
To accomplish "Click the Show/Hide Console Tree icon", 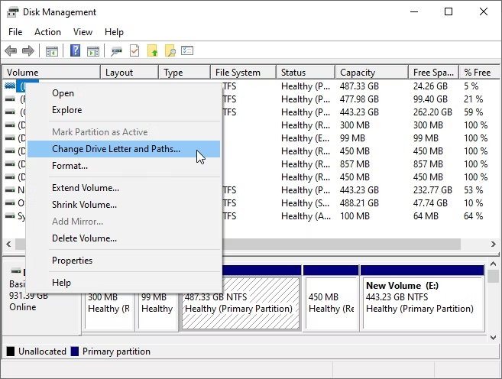I will point(51,51).
